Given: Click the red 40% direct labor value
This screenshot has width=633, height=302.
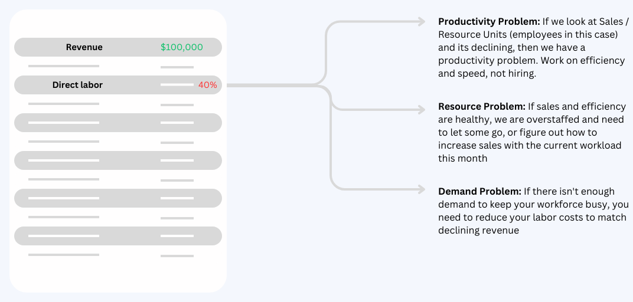Looking at the screenshot, I should pyautogui.click(x=207, y=85).
